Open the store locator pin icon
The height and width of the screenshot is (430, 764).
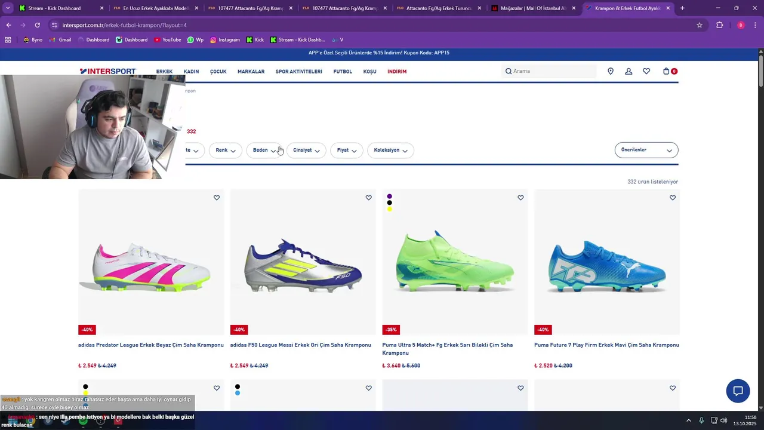610,71
